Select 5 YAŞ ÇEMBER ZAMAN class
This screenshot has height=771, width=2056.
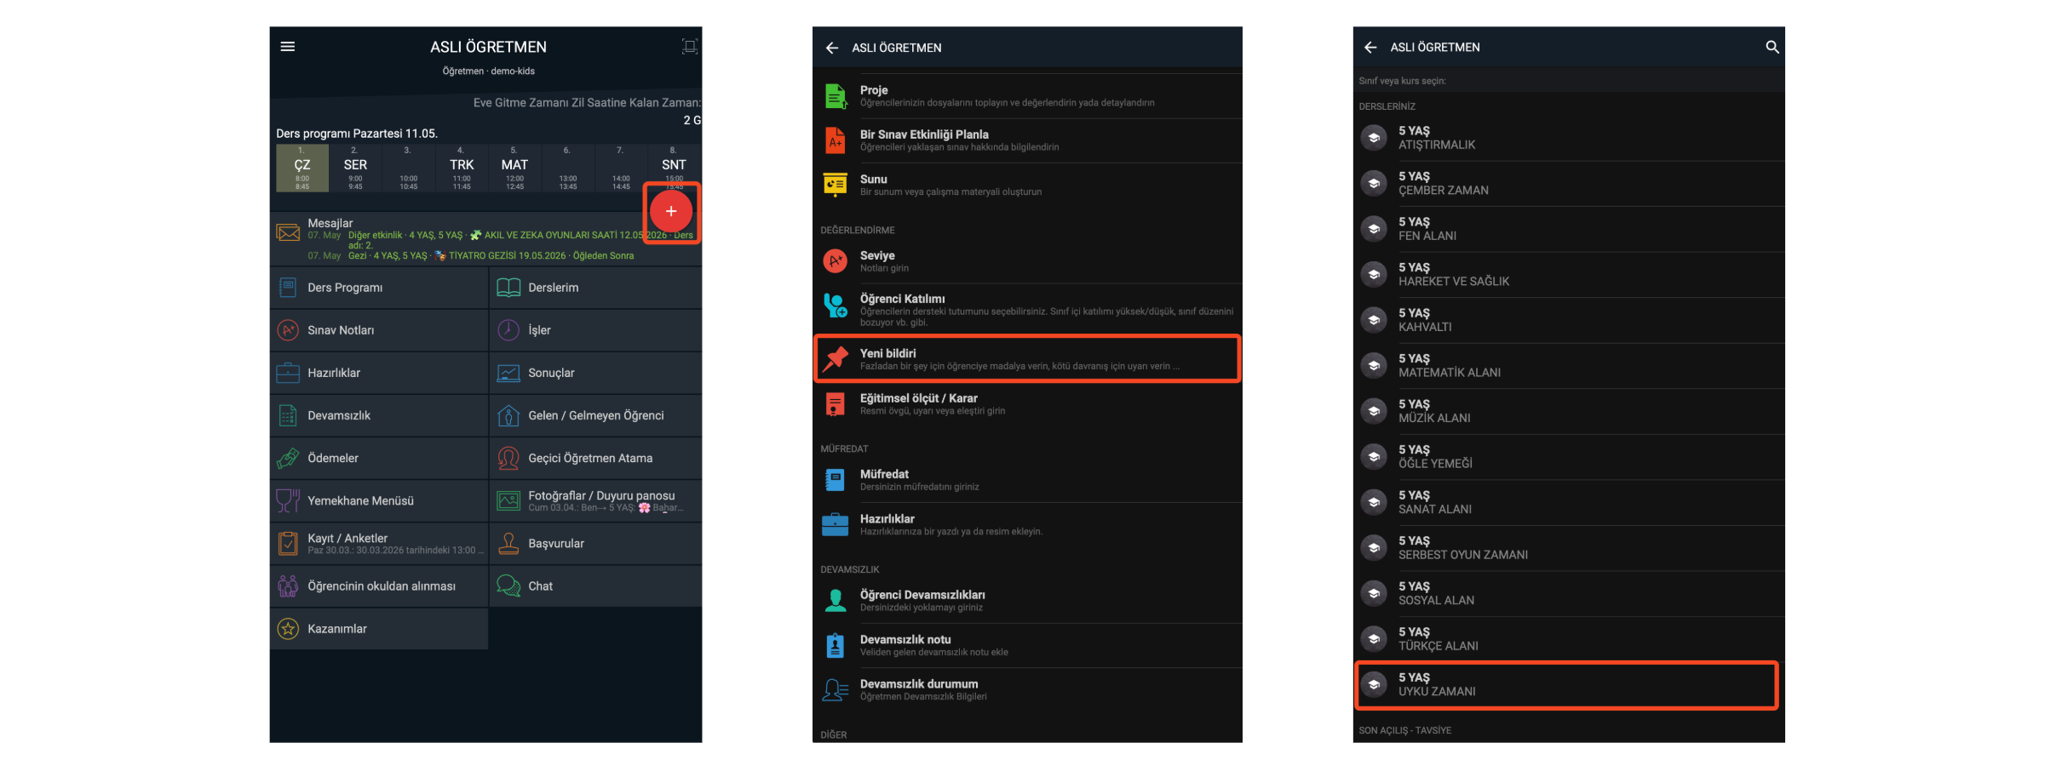click(1568, 184)
